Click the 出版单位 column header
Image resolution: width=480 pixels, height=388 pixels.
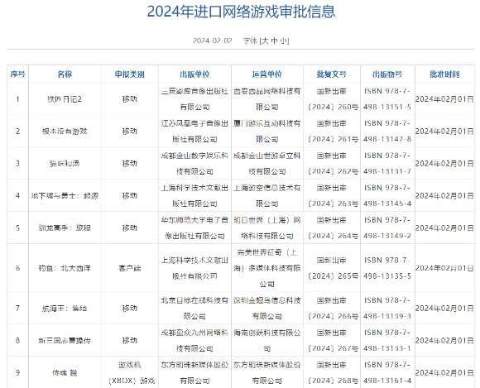(194, 74)
